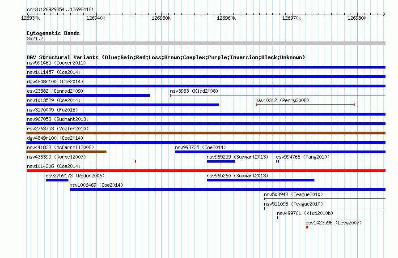Click the esv23582 (Conrad2009) label
Image resolution: width=398 pixels, height=258 pixels.
[x=55, y=91]
